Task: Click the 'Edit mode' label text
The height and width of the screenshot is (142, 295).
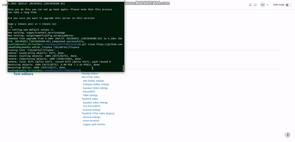Action: pos(279,5)
